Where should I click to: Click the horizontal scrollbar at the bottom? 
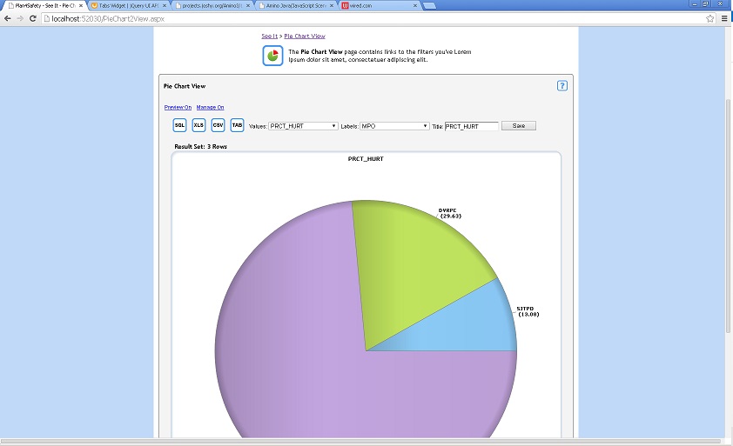(360, 442)
